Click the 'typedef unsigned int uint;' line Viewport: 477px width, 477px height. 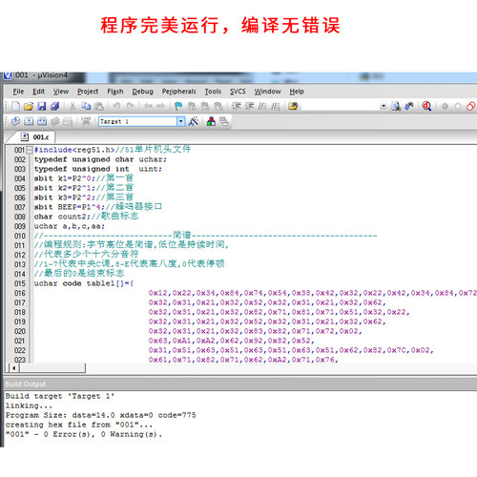point(98,169)
